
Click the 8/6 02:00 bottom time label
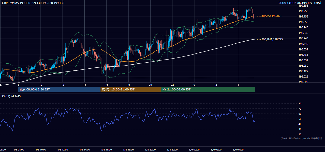click(x=216, y=149)
